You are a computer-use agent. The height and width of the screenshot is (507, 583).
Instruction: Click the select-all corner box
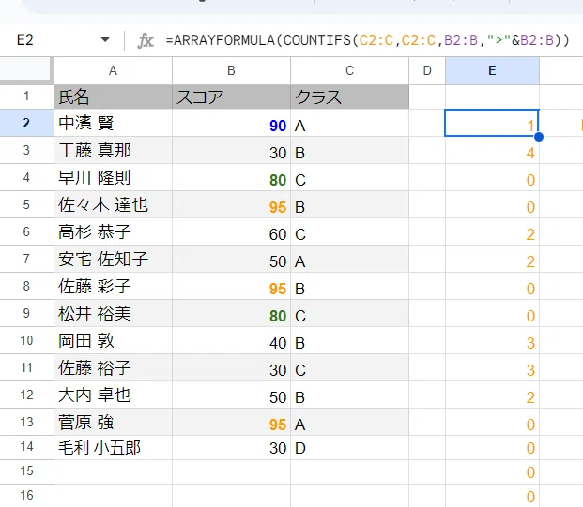pos(25,69)
